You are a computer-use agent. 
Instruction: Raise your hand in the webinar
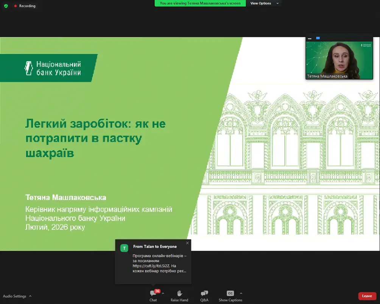coord(179,296)
